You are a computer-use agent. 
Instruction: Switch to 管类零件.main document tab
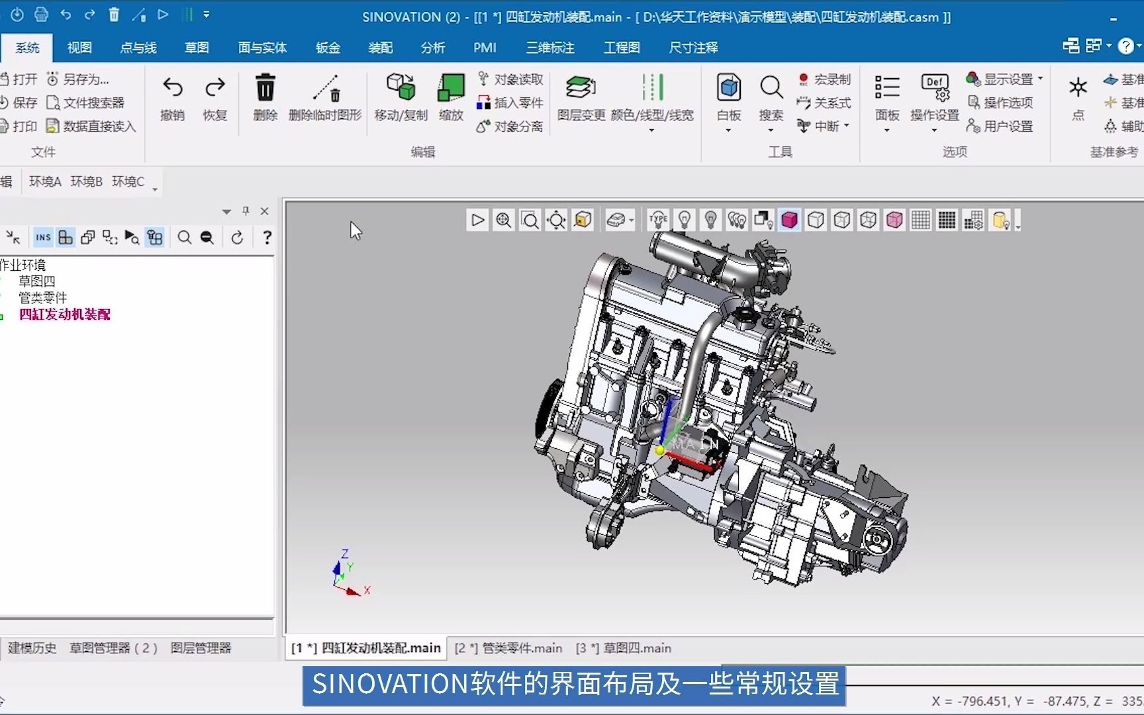coord(508,648)
